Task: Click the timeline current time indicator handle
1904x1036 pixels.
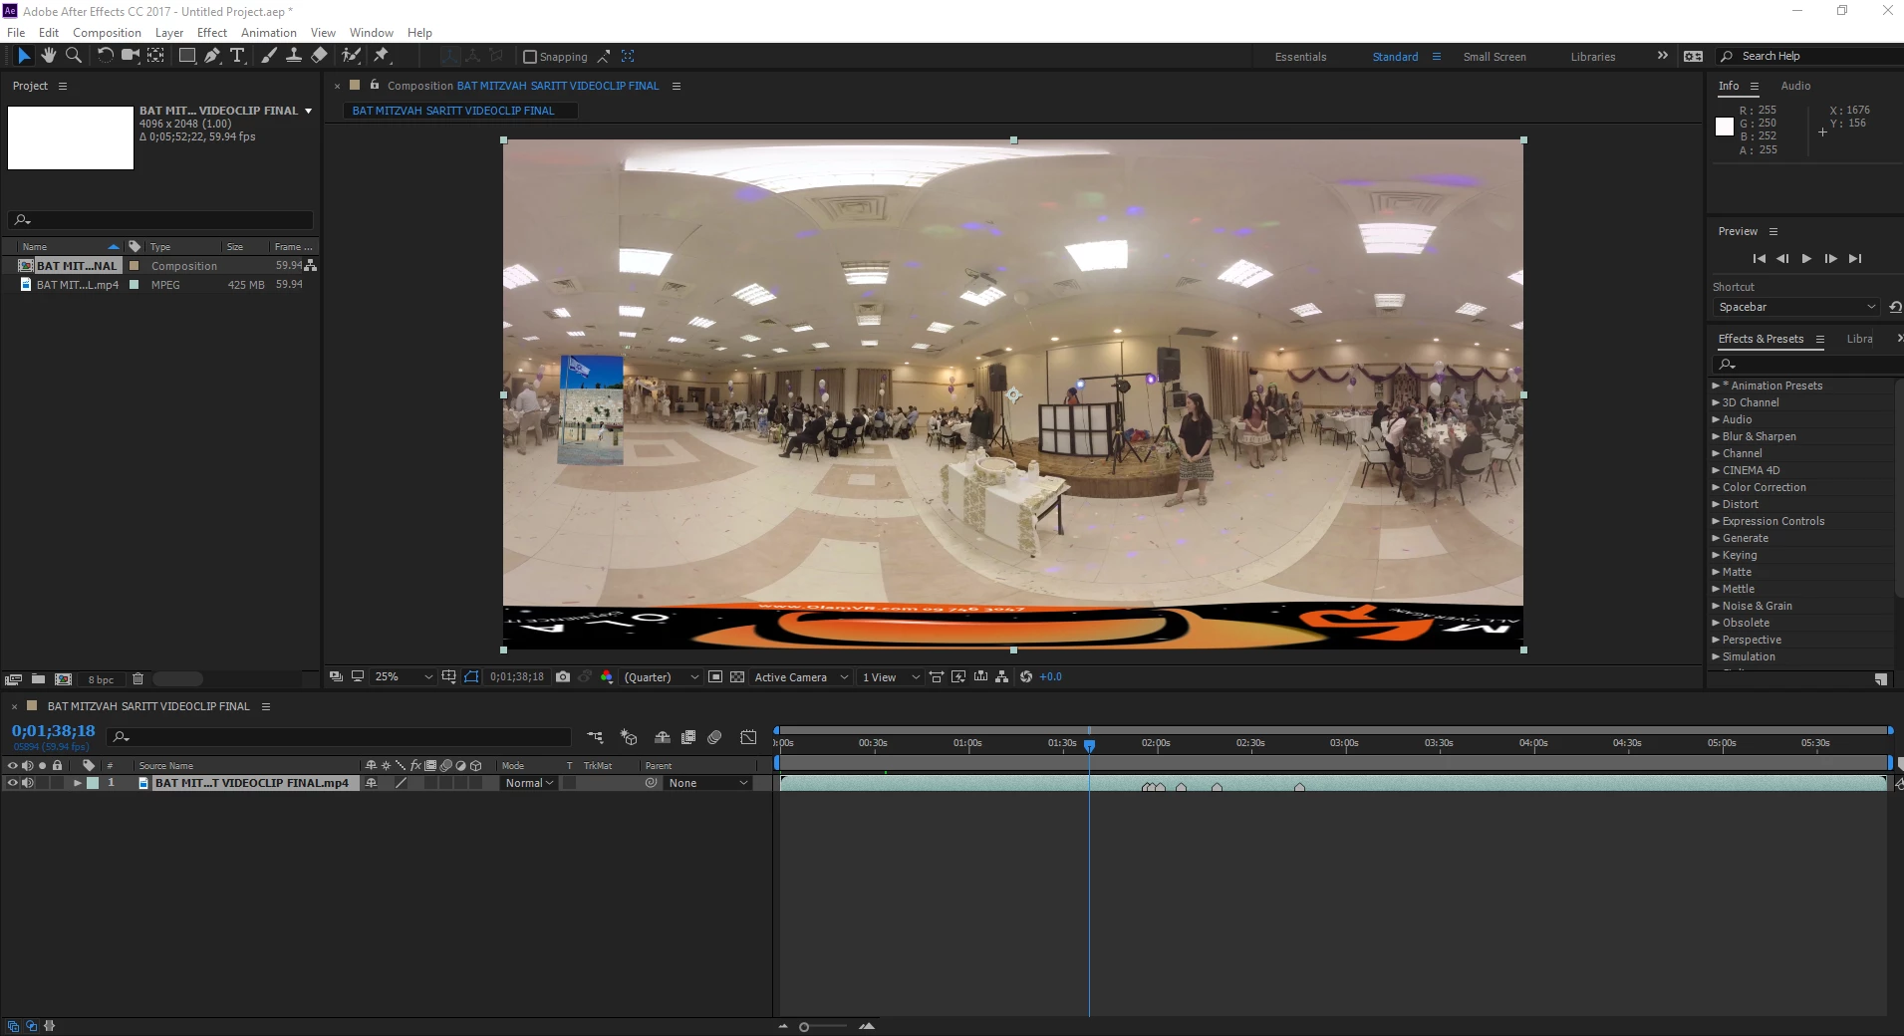Action: tap(1089, 745)
